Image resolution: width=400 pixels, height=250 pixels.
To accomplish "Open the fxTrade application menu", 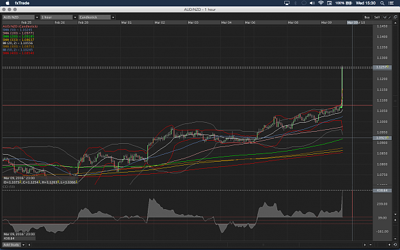I will [22, 3].
